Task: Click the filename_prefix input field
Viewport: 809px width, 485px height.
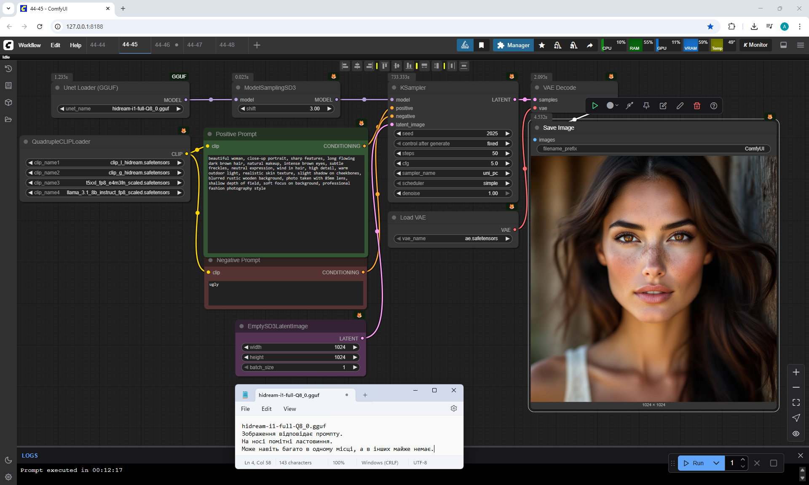Action: [x=653, y=149]
